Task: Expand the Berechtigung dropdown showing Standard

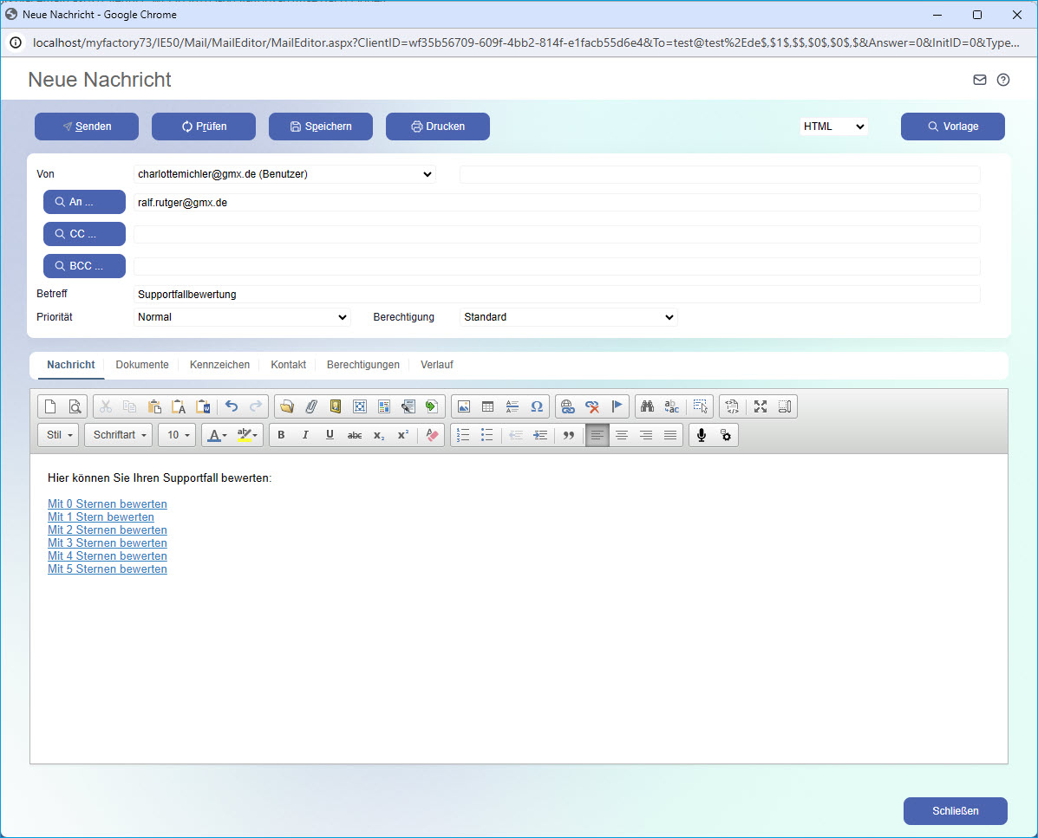Action: tap(568, 317)
